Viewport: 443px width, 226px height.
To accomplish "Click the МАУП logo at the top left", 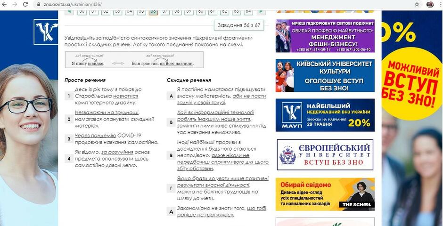I will (46, 32).
